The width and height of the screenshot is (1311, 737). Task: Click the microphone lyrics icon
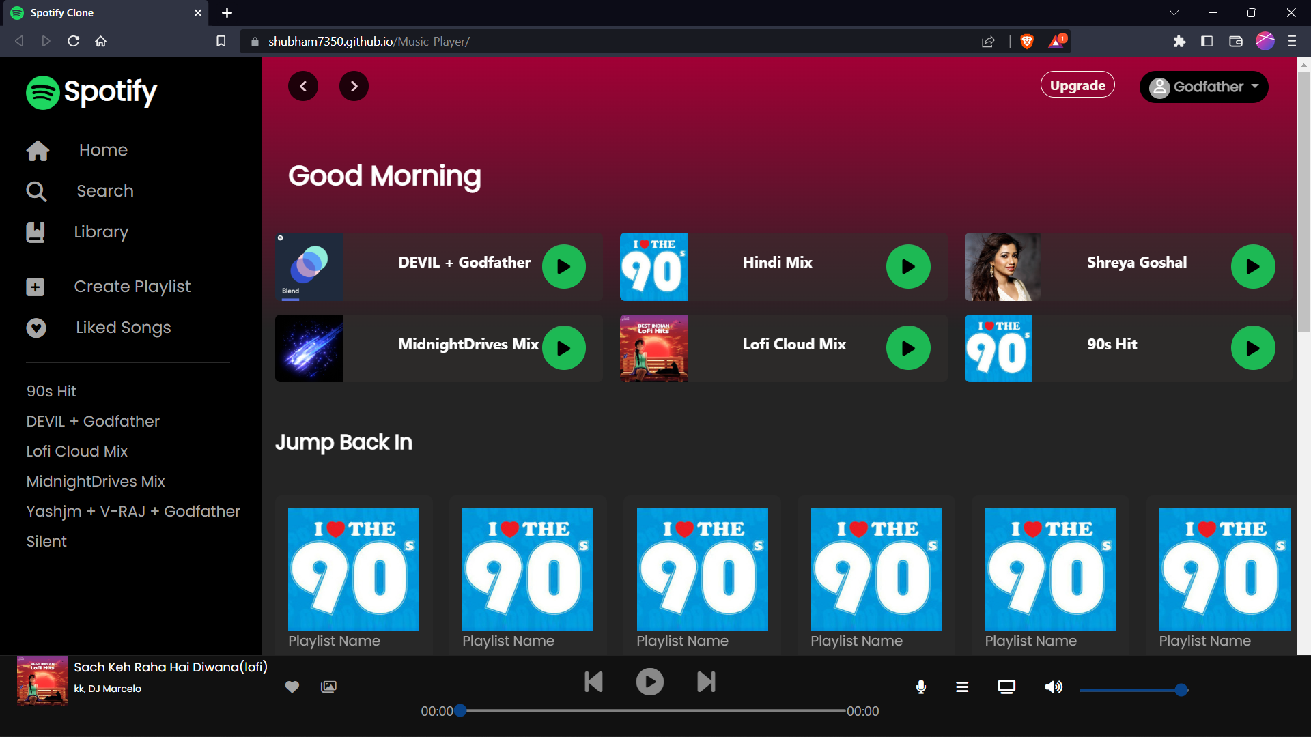(921, 687)
